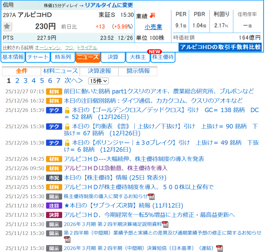
Task: Click lock icon on ボリンジャー article
Action: click(67, 143)
